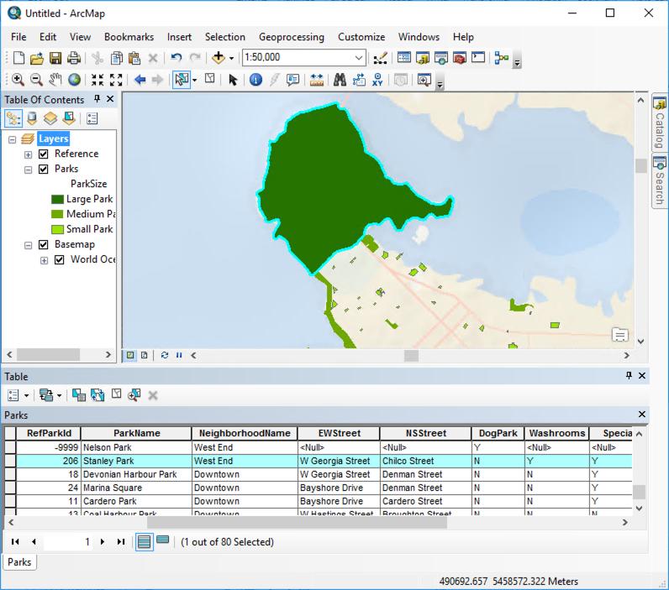Click the Full Extent globe icon
Image resolution: width=669 pixels, height=590 pixels.
(74, 80)
